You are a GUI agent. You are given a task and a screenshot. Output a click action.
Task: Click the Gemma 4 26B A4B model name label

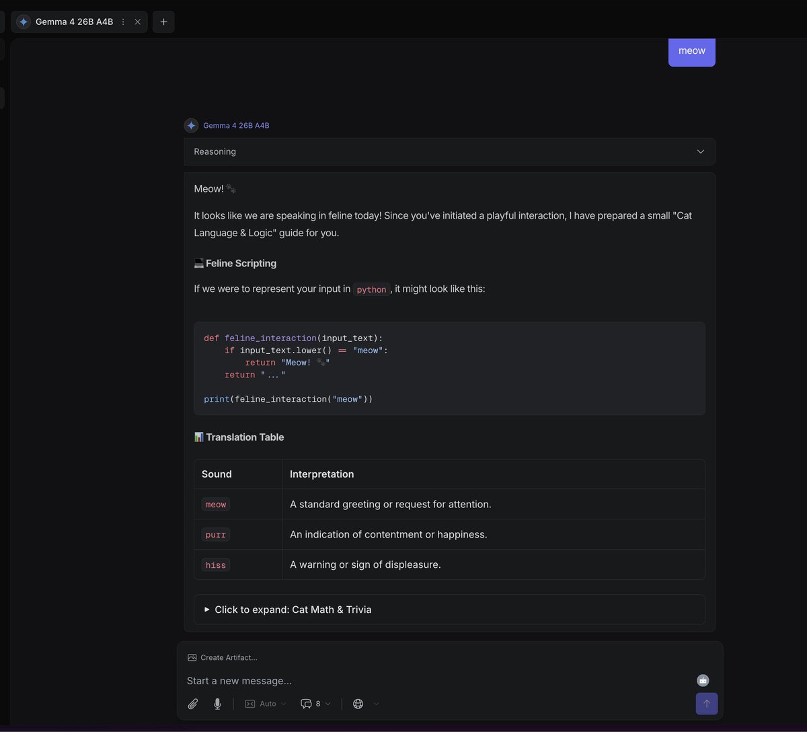(236, 125)
